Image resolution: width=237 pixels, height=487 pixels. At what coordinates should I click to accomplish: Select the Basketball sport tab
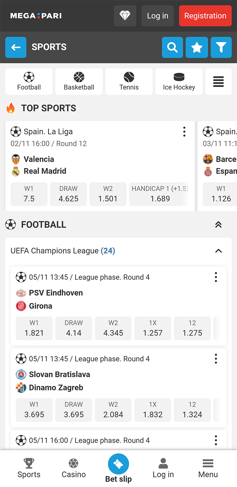pyautogui.click(x=79, y=82)
